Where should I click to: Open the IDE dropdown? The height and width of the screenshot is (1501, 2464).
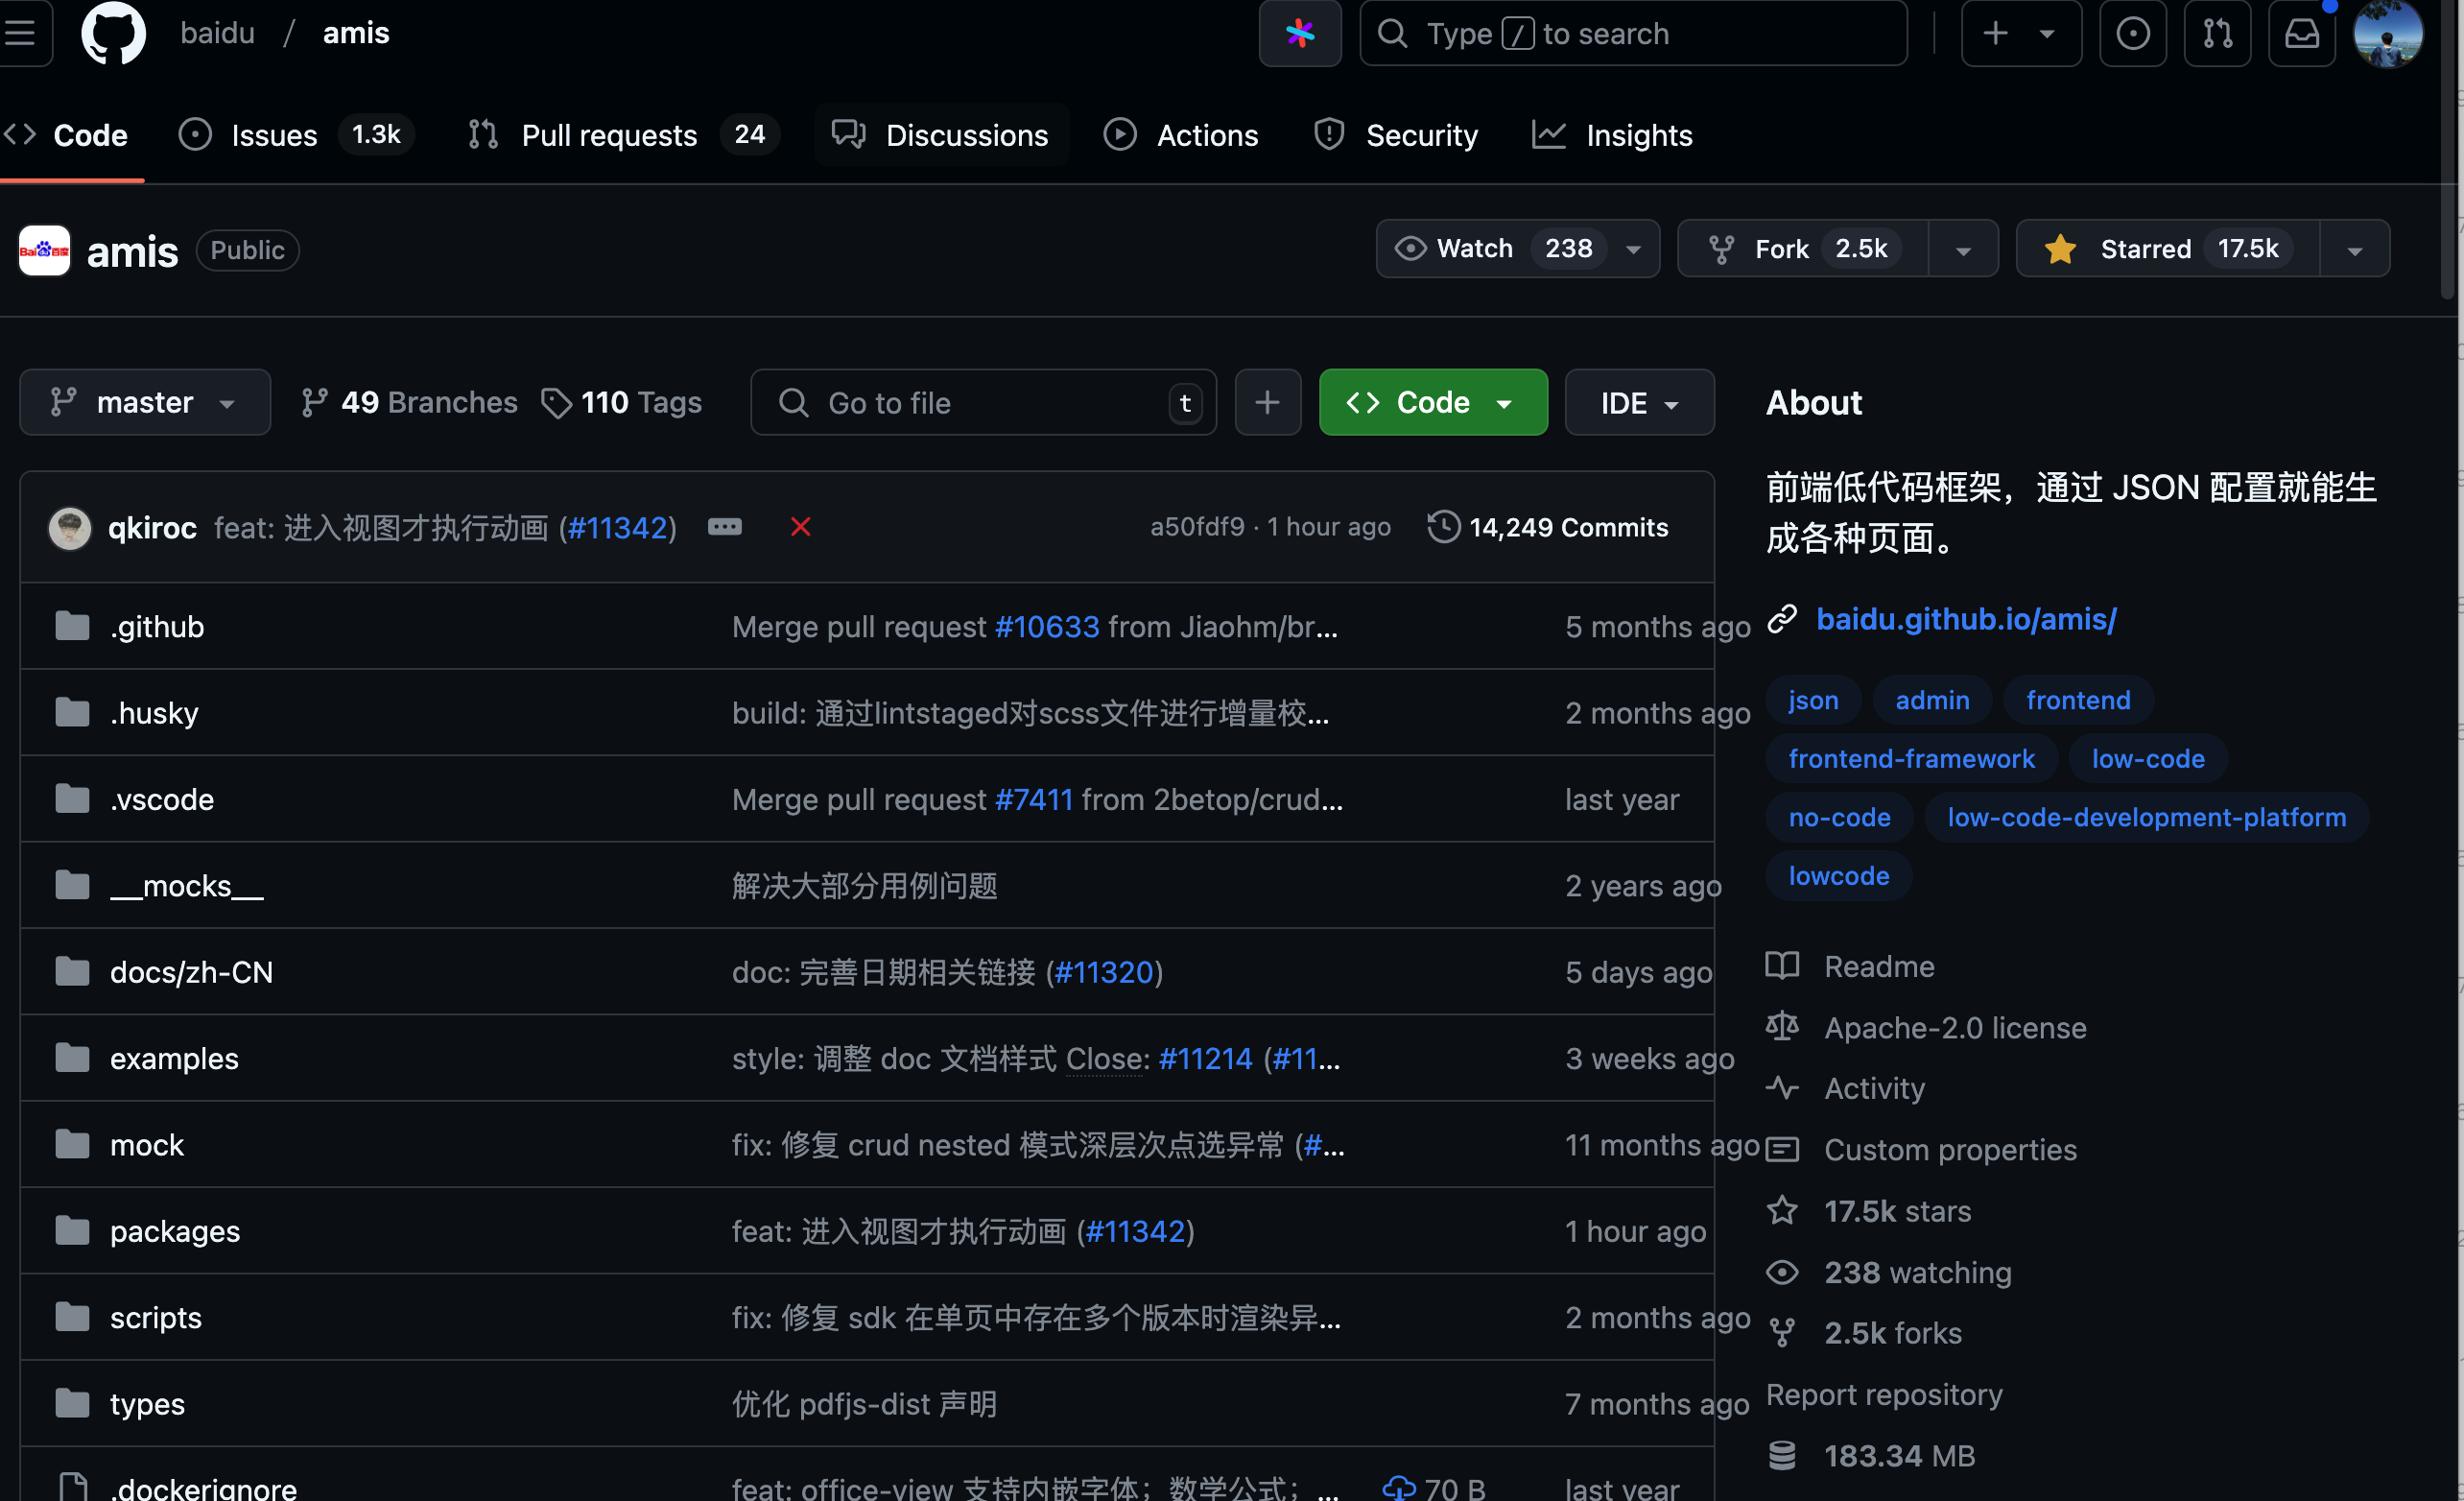(x=1639, y=402)
